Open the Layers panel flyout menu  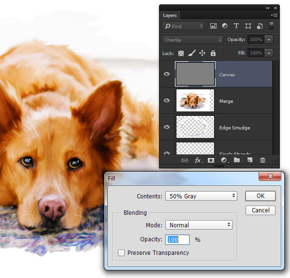click(274, 15)
